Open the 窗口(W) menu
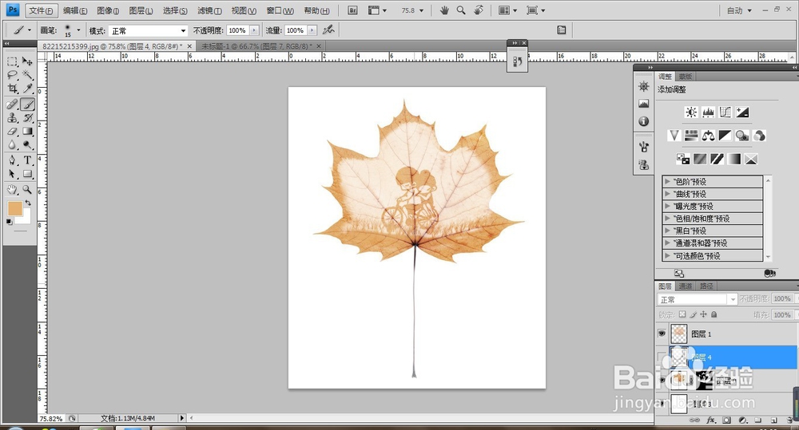 280,10
